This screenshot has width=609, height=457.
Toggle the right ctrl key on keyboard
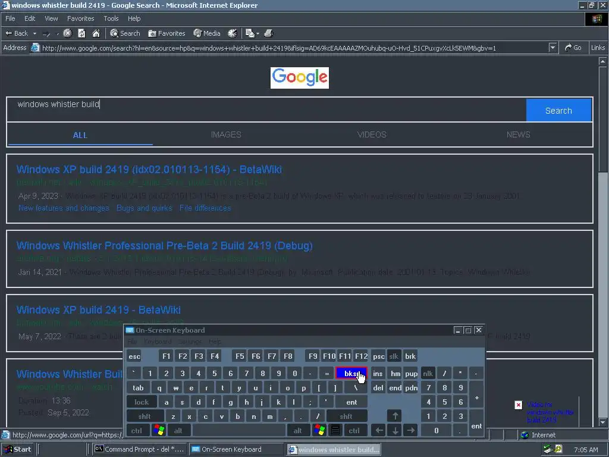[354, 430]
